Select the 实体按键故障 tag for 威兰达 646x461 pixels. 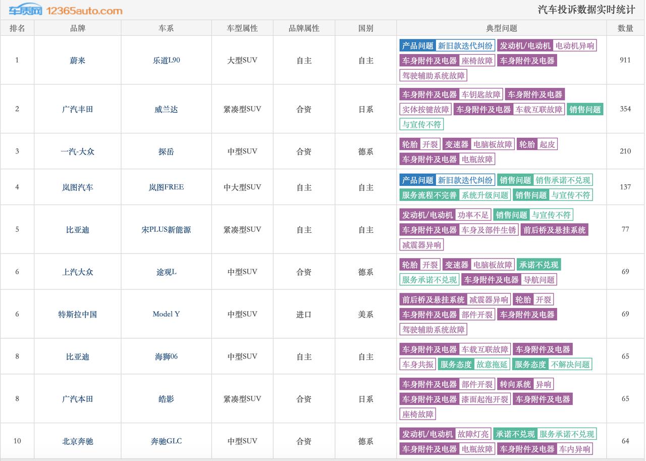point(425,110)
